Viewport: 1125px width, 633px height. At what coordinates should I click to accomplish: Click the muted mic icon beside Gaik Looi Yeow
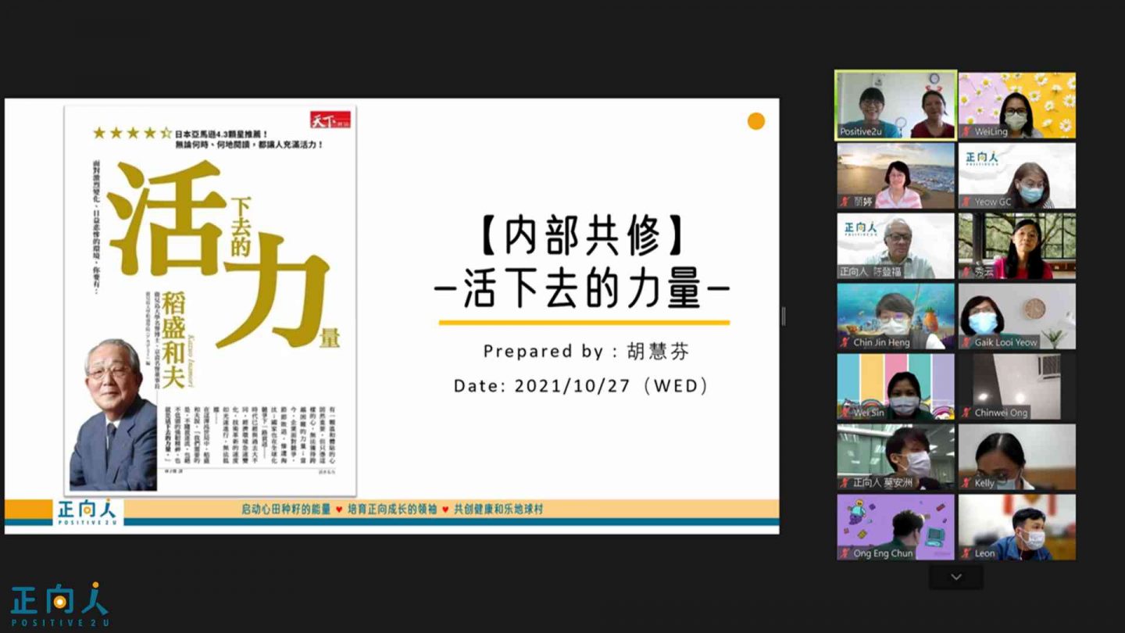tap(967, 342)
